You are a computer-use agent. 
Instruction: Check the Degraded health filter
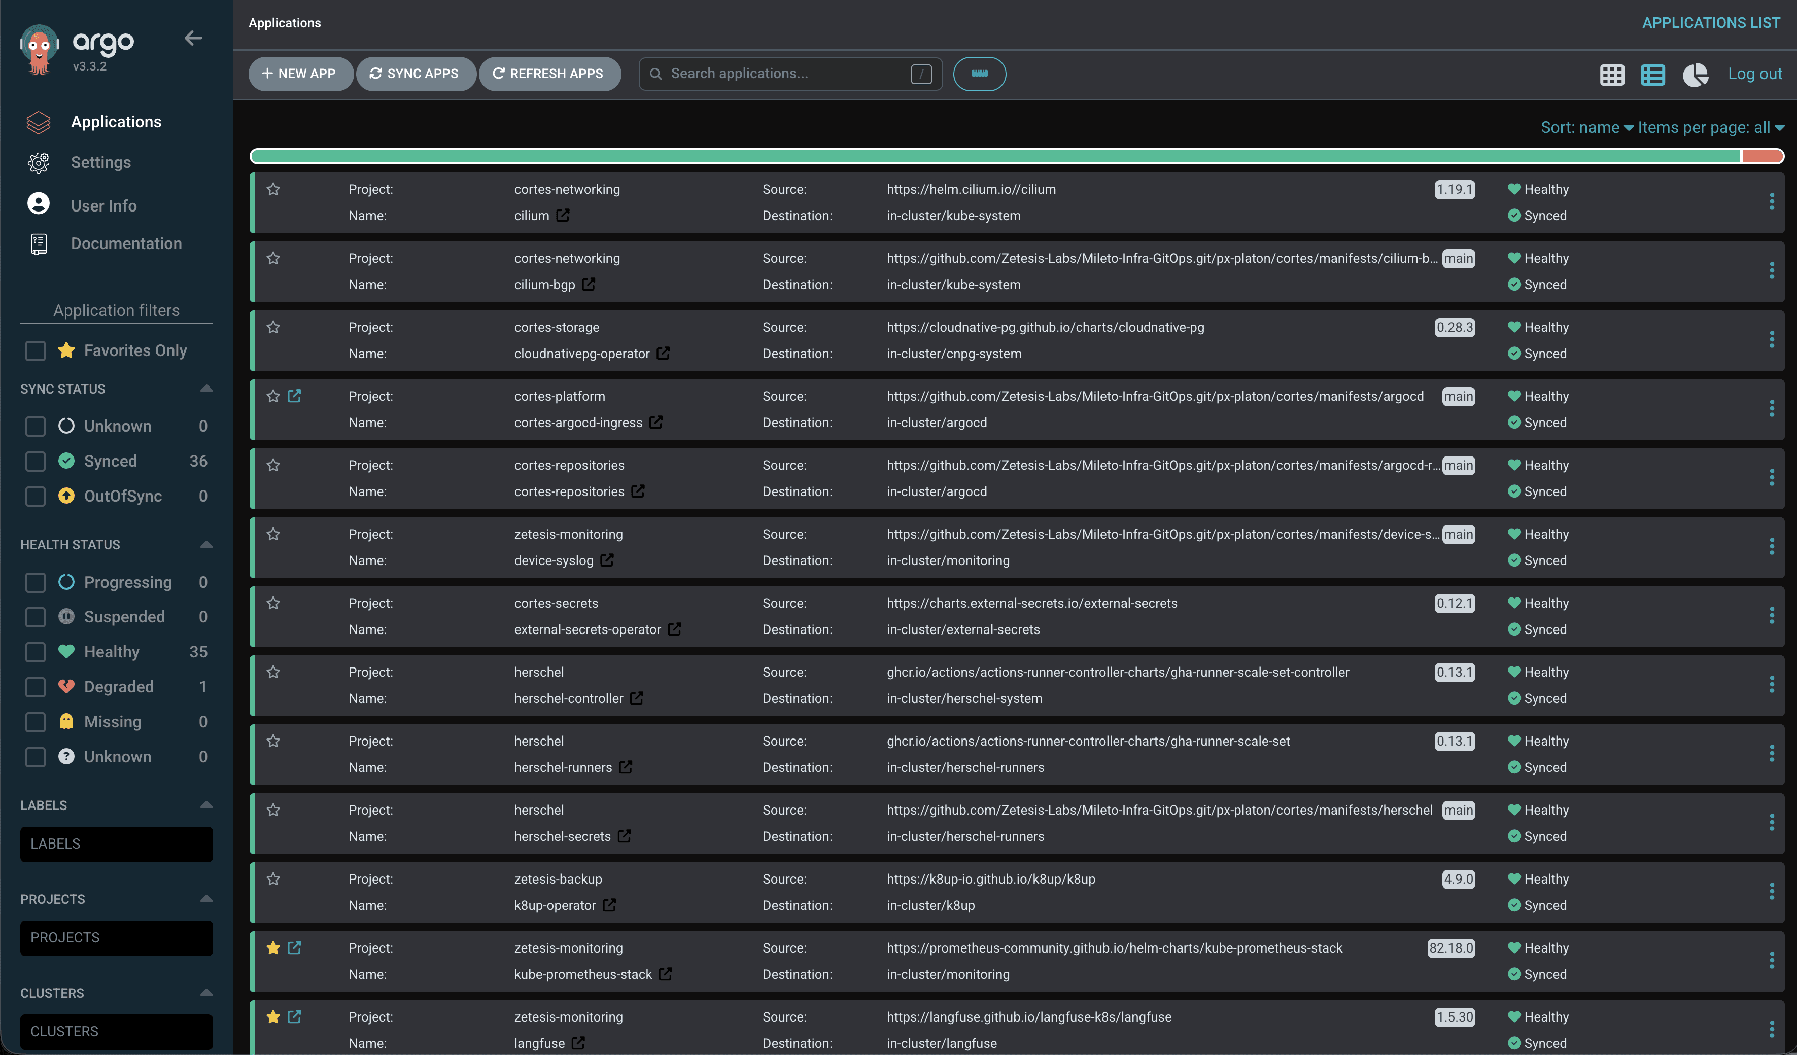tap(35, 686)
